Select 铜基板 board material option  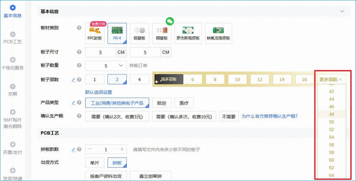coord(162,33)
